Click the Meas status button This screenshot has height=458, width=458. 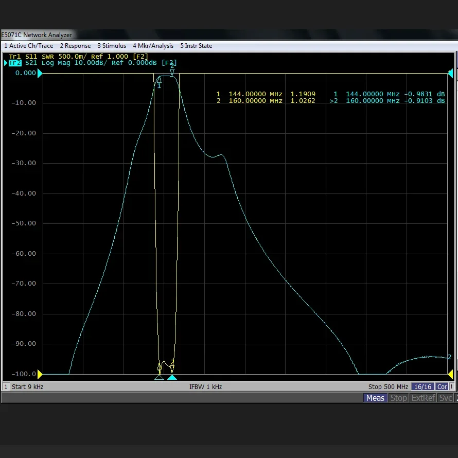click(x=375, y=398)
